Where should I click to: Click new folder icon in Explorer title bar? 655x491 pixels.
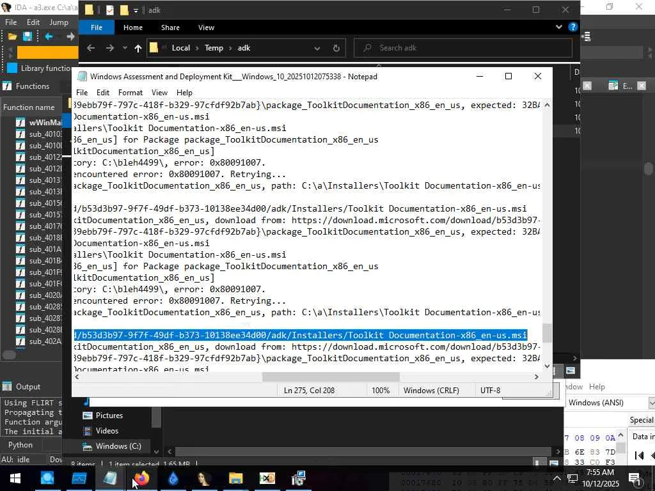tap(125, 10)
